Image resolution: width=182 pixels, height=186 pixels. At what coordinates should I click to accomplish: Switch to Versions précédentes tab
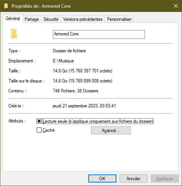click(83, 19)
